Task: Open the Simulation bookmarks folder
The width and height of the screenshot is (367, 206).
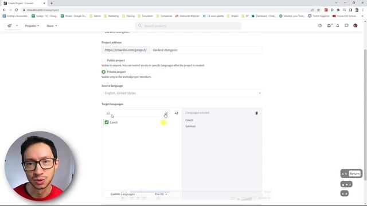Action: (145, 16)
